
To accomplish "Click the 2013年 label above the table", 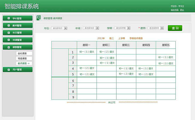I will coord(101,38).
